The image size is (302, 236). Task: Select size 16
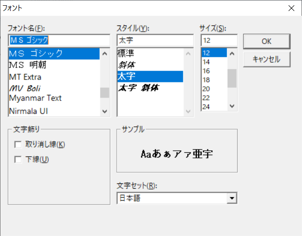pyautogui.click(x=214, y=71)
